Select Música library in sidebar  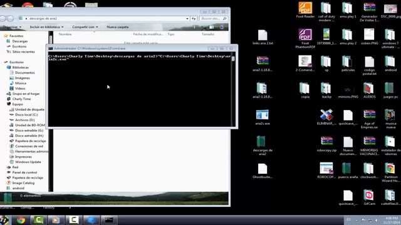21,83
